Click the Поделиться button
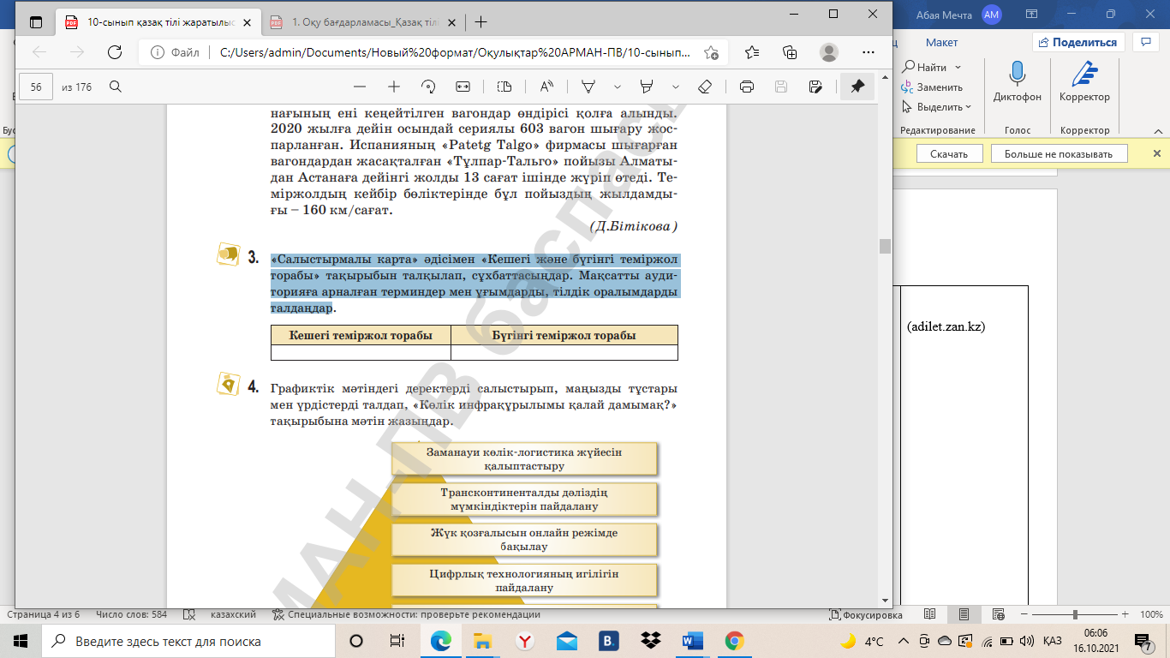 click(1077, 42)
